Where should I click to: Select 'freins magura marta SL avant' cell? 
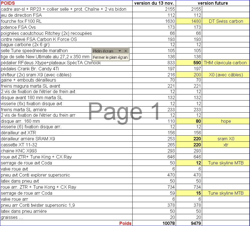66,86
